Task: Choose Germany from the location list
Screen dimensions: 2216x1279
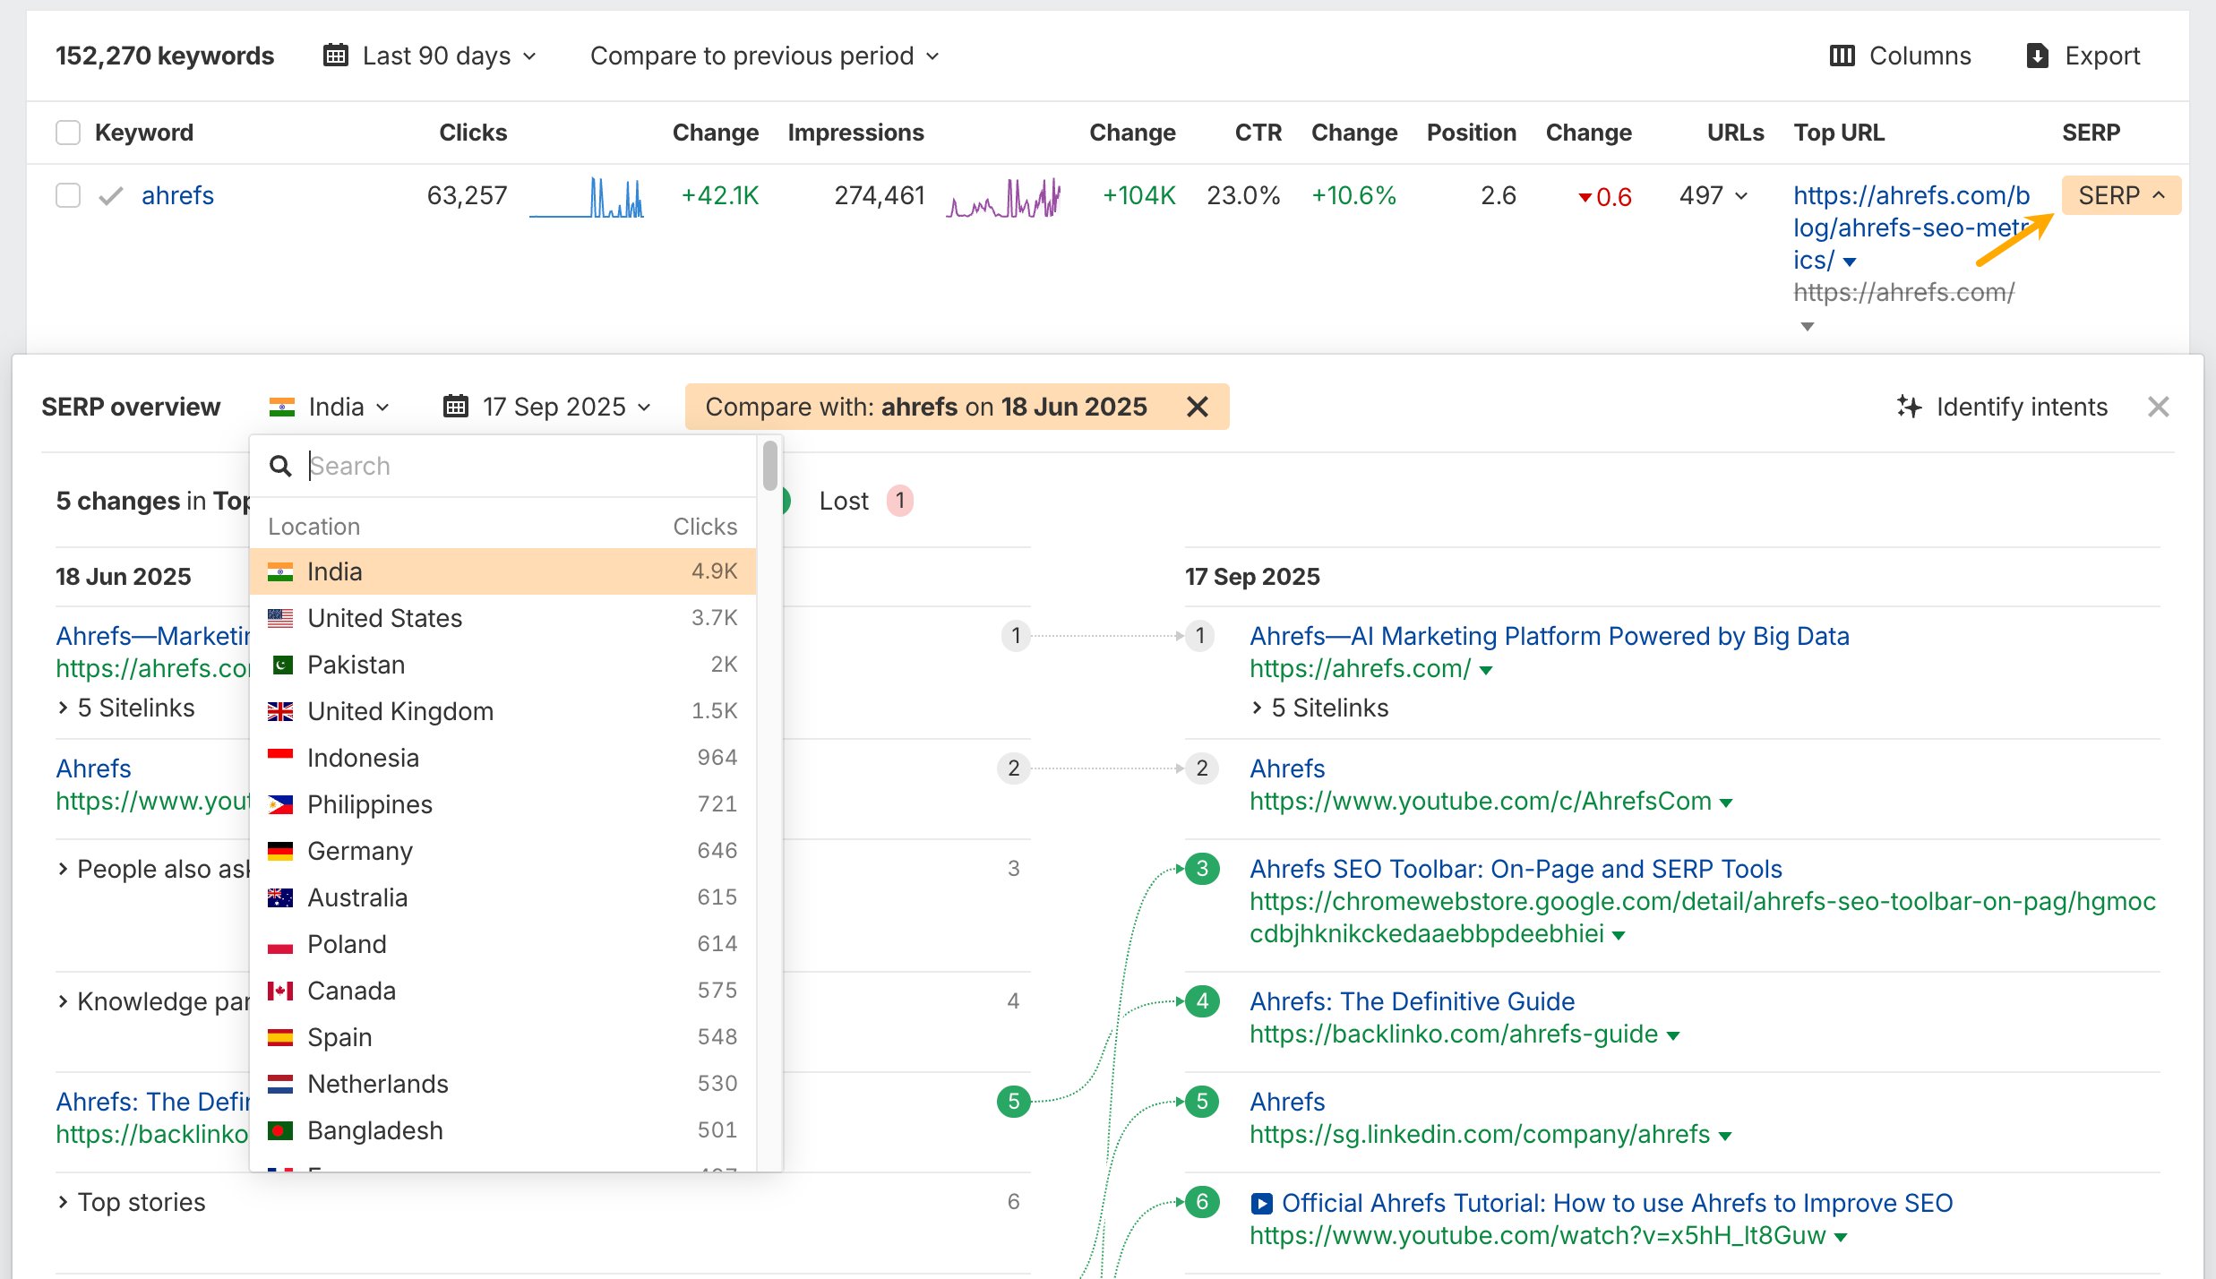Action: pyautogui.click(x=359, y=851)
